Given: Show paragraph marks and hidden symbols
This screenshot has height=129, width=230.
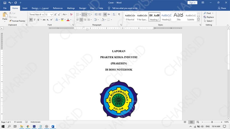Looking at the screenshot, I should pos(119,14).
